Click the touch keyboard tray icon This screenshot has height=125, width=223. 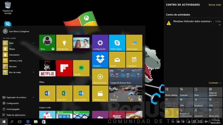click(200, 122)
